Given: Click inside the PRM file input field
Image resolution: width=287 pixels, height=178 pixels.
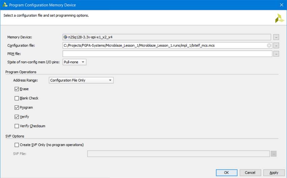Looking at the screenshot, I should [167, 54].
